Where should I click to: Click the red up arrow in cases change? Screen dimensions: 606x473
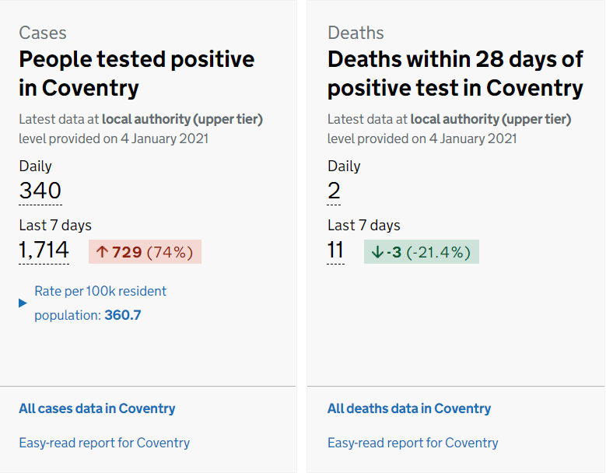102,252
